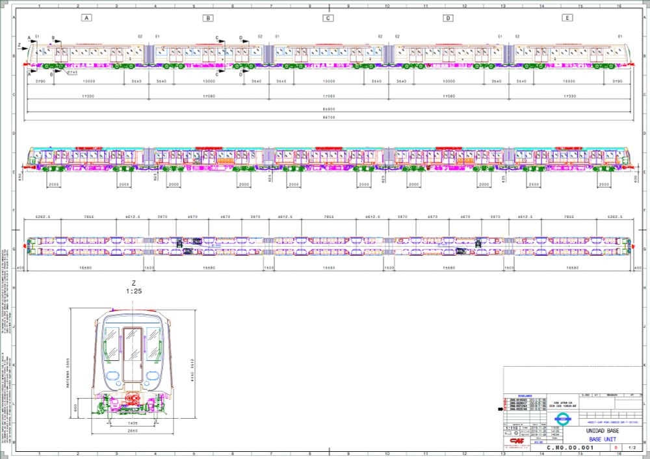Click the blue revision table header
Screen dimensions: 650x459
point(525,396)
